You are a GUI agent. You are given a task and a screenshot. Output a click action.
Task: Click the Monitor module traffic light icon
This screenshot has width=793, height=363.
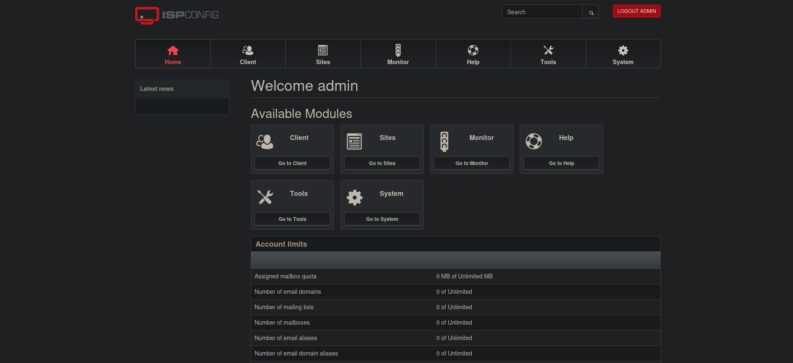point(444,142)
